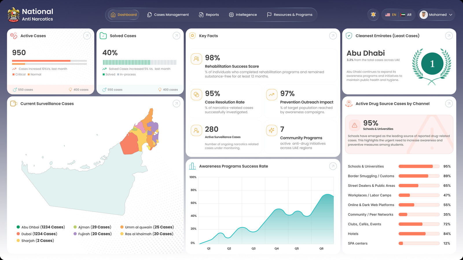
Task: Click the Current Surveillance Cases camera icon
Action: point(14,103)
